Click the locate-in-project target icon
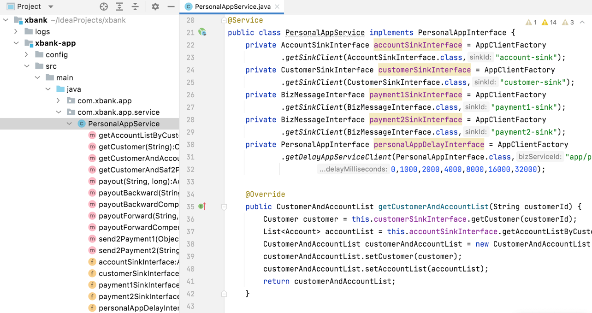 point(104,6)
